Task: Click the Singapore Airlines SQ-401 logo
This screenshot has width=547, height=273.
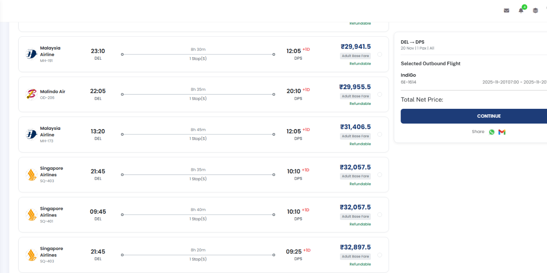Action: [x=31, y=215]
